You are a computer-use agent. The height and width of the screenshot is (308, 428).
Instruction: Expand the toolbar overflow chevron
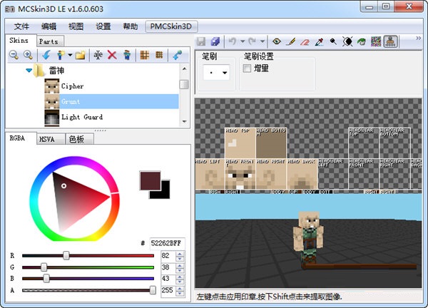click(418, 38)
